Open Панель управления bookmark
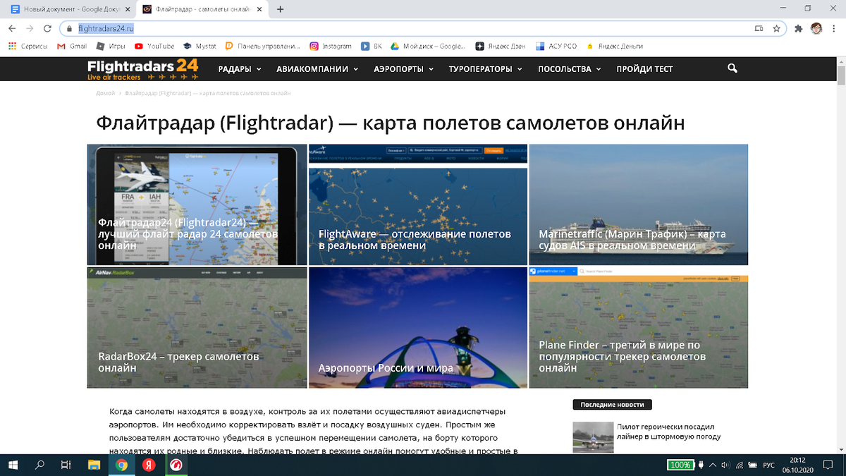Image resolution: width=846 pixels, height=476 pixels. [262, 46]
